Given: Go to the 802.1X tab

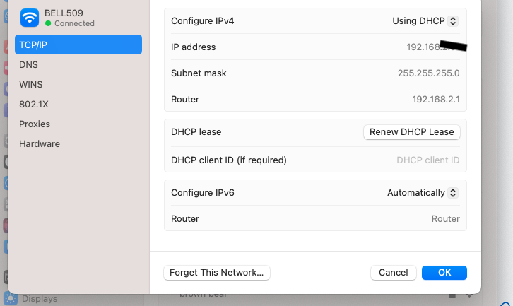Looking at the screenshot, I should [x=34, y=104].
